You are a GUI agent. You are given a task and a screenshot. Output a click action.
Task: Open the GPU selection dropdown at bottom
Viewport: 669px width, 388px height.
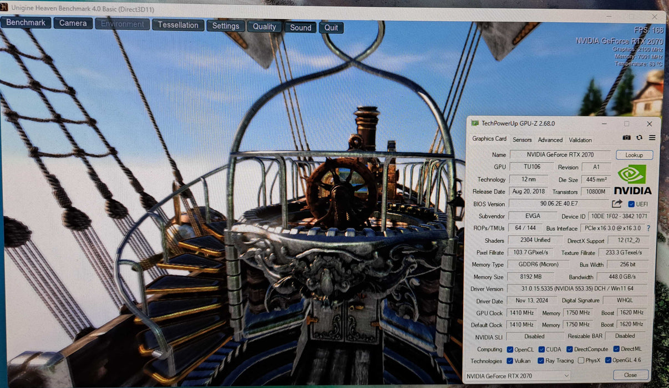(517, 375)
